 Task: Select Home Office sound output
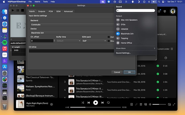pos(135,43)
